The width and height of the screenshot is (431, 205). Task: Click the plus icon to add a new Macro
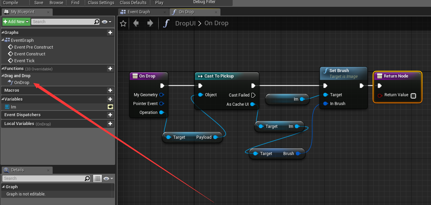click(110, 90)
